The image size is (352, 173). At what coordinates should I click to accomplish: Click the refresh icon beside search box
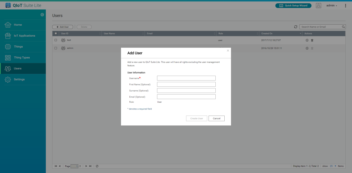(296, 27)
